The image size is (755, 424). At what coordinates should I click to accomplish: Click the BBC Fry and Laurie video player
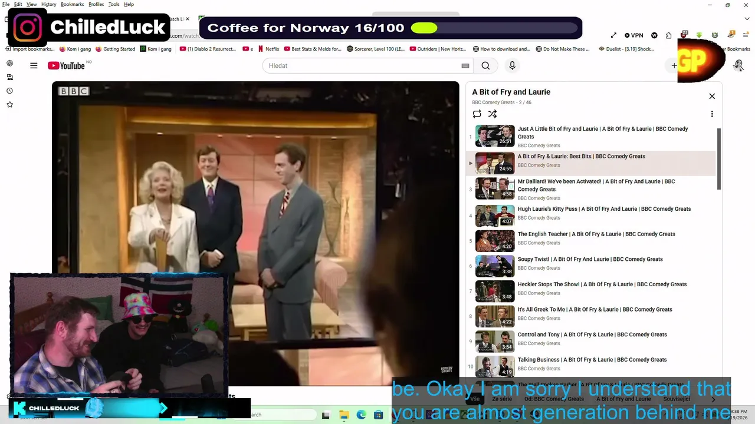click(x=255, y=234)
